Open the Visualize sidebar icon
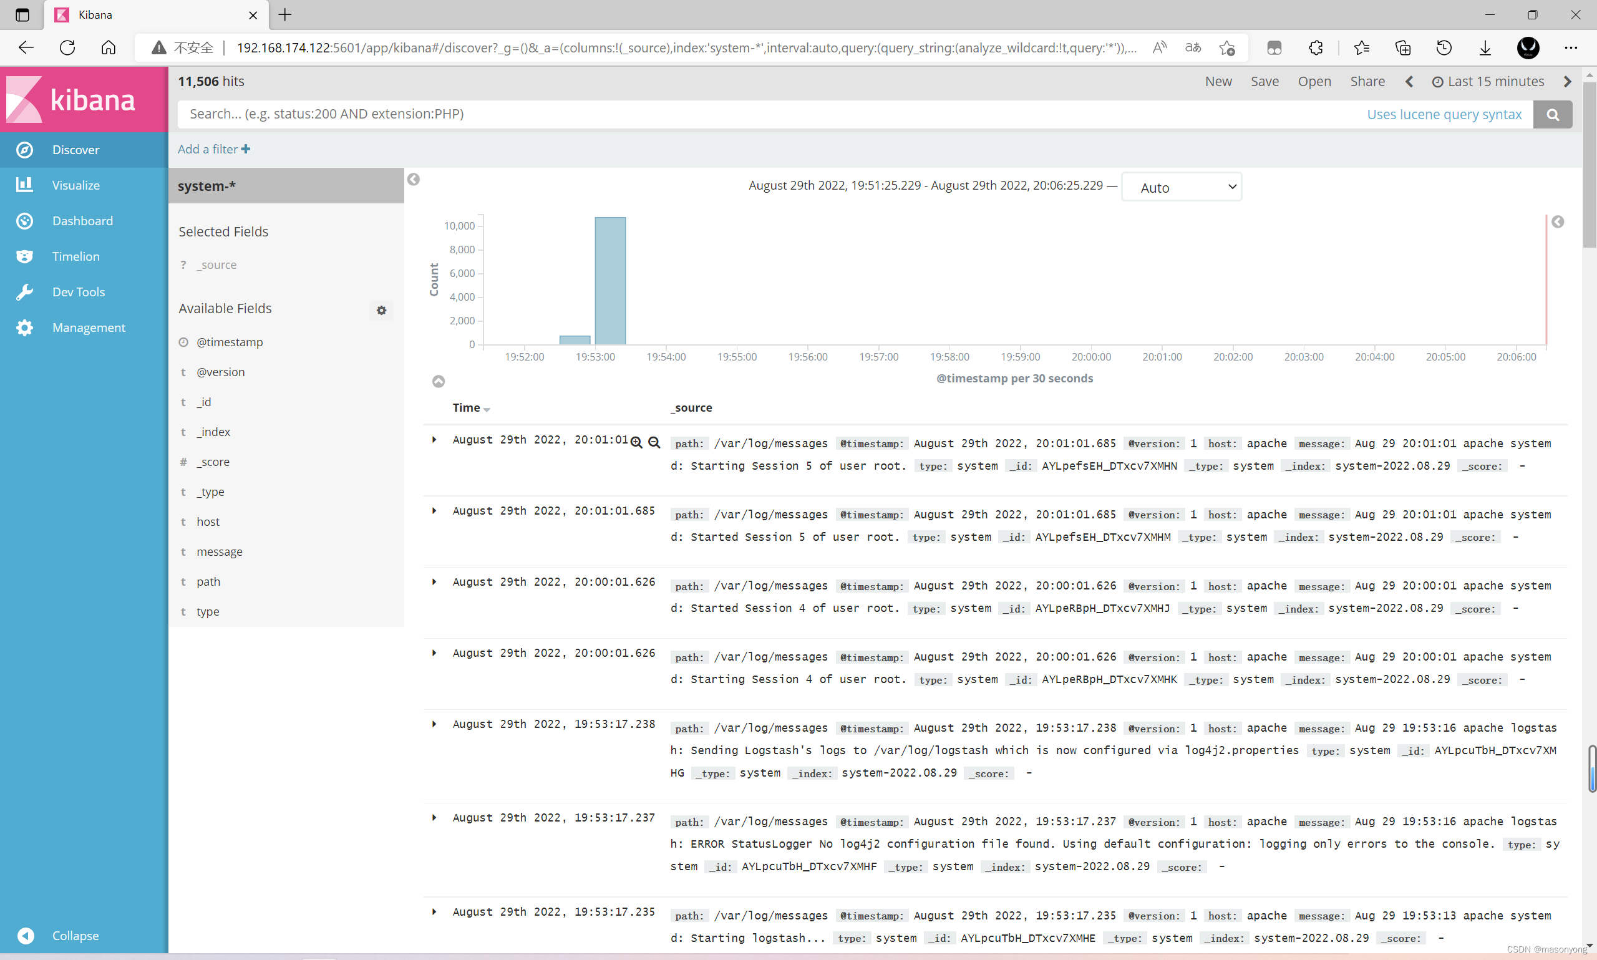 click(x=24, y=185)
